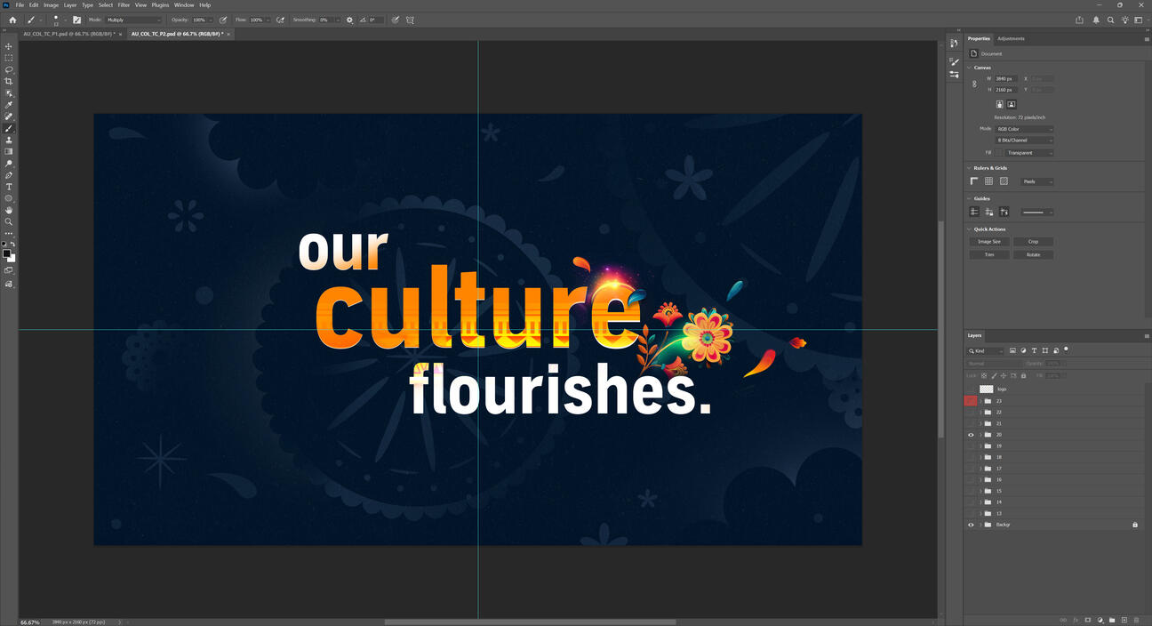Pick the Crop tool in the toolbar

point(9,81)
